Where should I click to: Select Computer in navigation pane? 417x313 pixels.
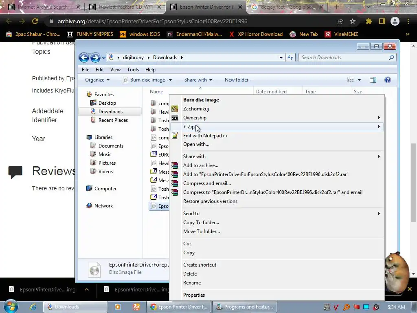pos(105,188)
